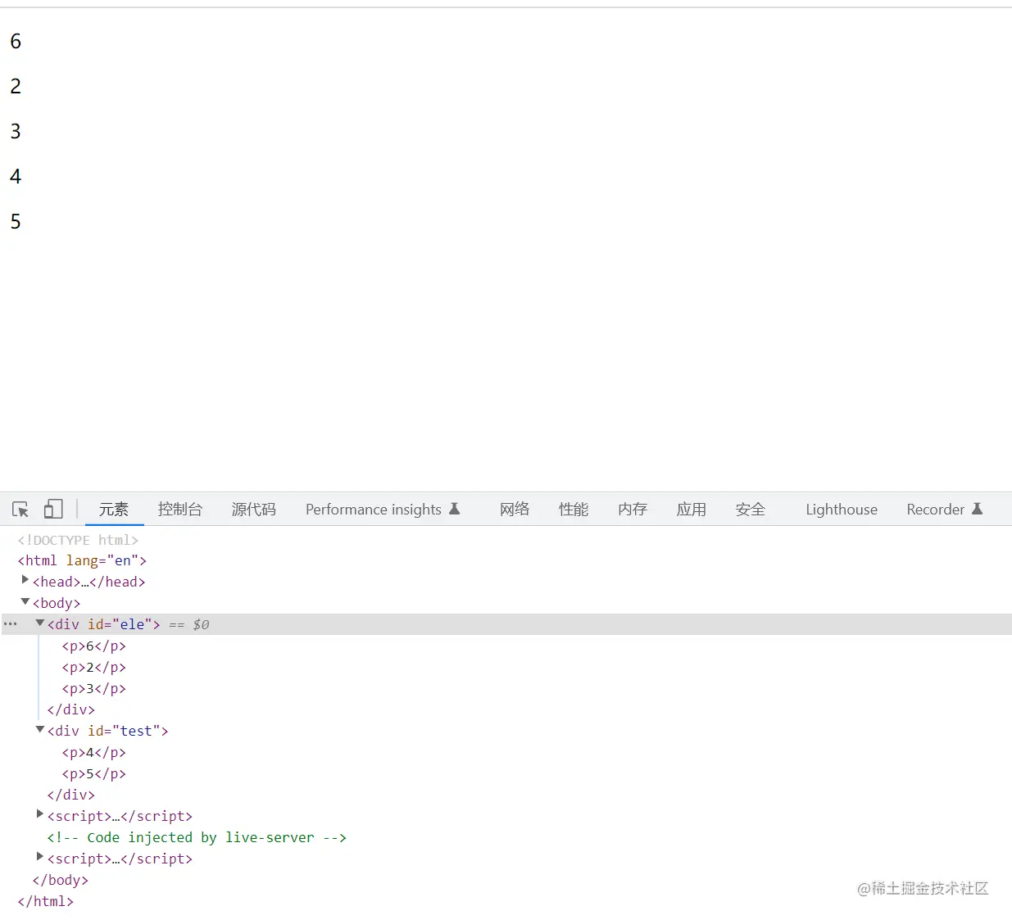Select the live-server injected comment line
Viewport: 1012px width, 920px height.
click(197, 838)
